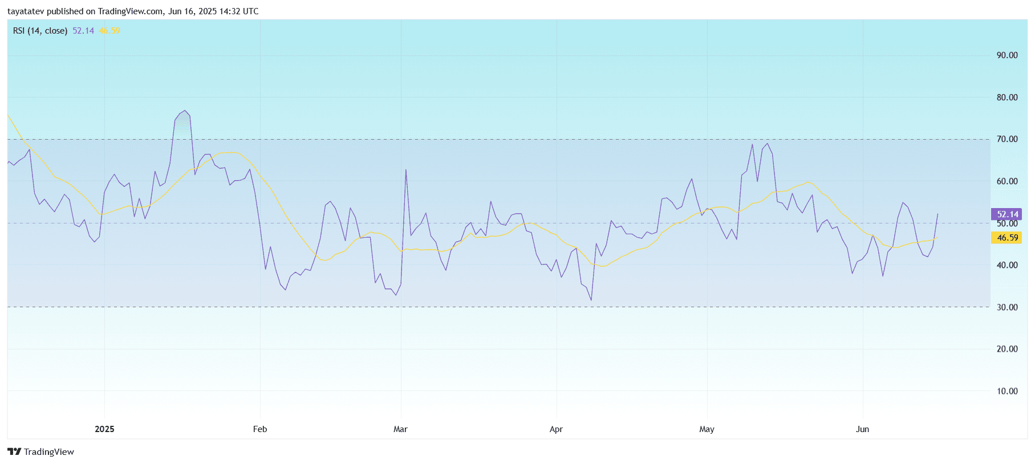Click the purple 52.14 price scale tag

[x=1006, y=214]
